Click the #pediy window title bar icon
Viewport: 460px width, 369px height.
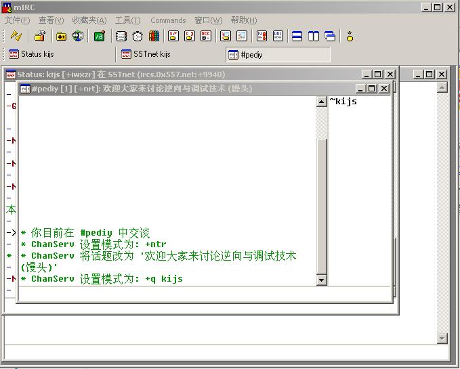(x=25, y=89)
